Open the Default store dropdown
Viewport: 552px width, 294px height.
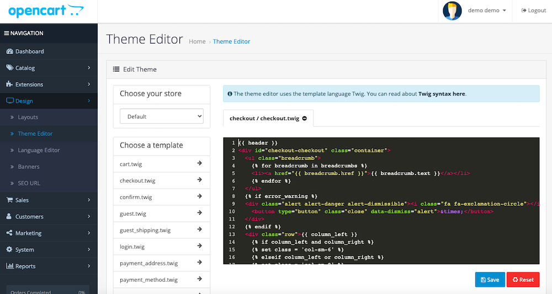162,116
